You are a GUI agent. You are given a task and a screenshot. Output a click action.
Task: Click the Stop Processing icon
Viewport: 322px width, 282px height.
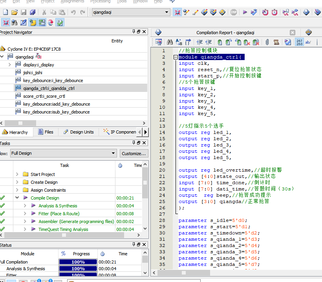point(234,12)
